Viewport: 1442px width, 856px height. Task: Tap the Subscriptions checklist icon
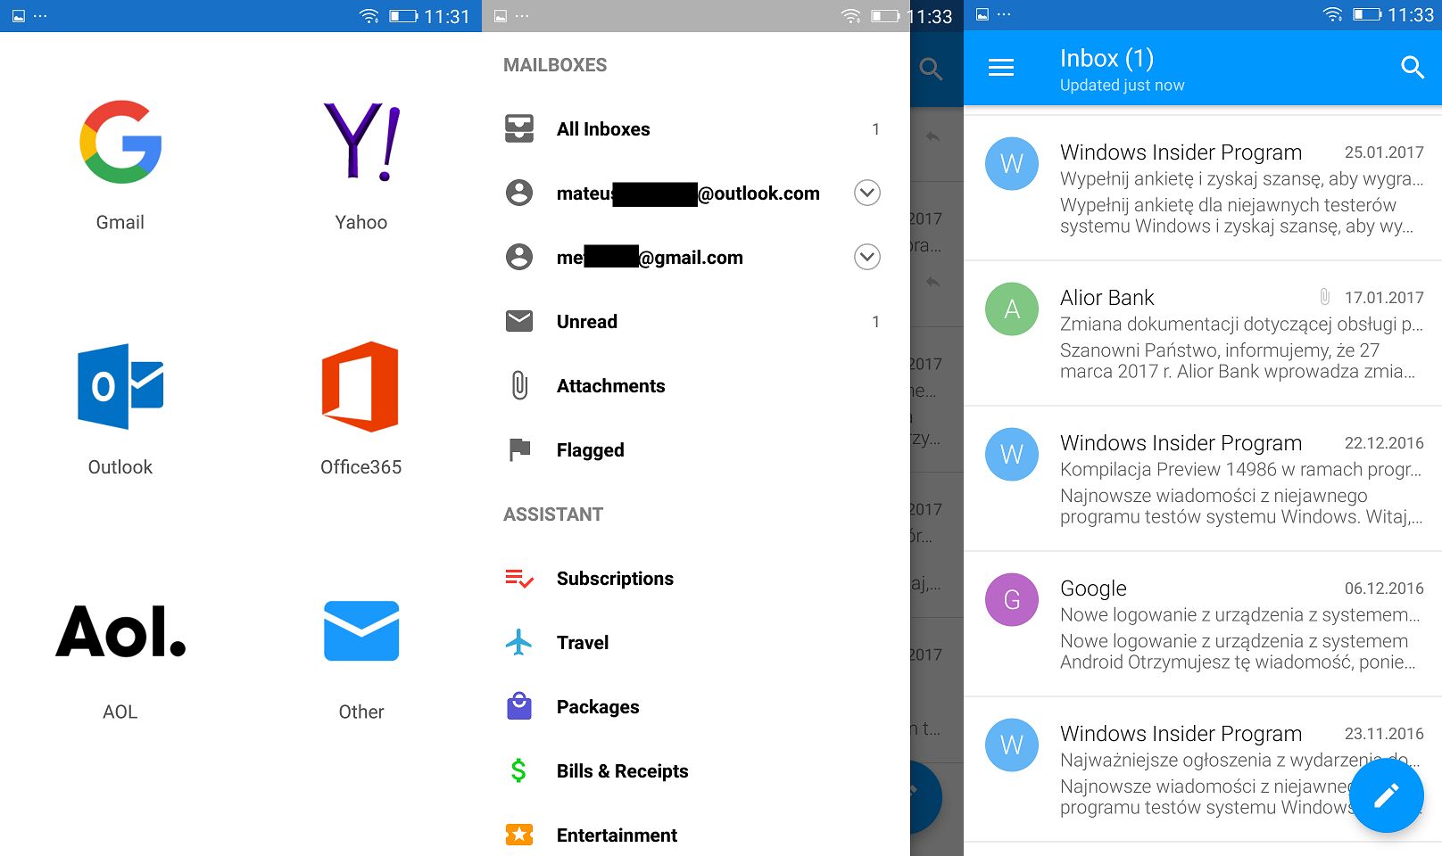[519, 579]
